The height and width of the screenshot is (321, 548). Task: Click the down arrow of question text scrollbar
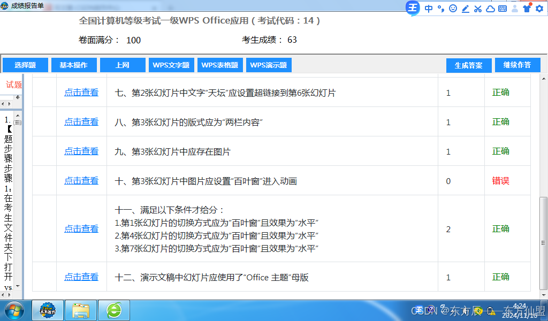[x=18, y=286]
